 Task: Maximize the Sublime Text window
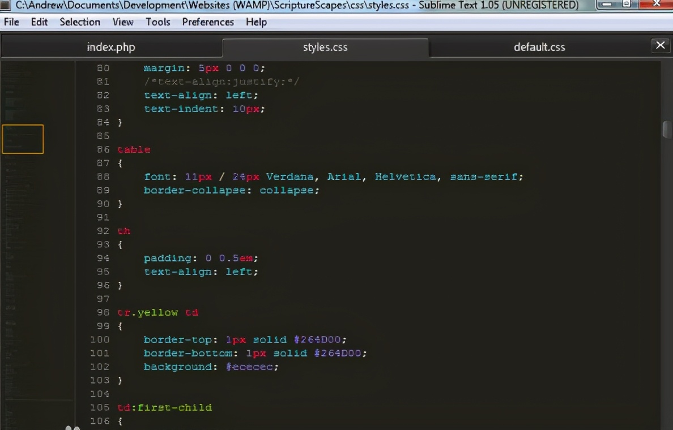(627, 5)
